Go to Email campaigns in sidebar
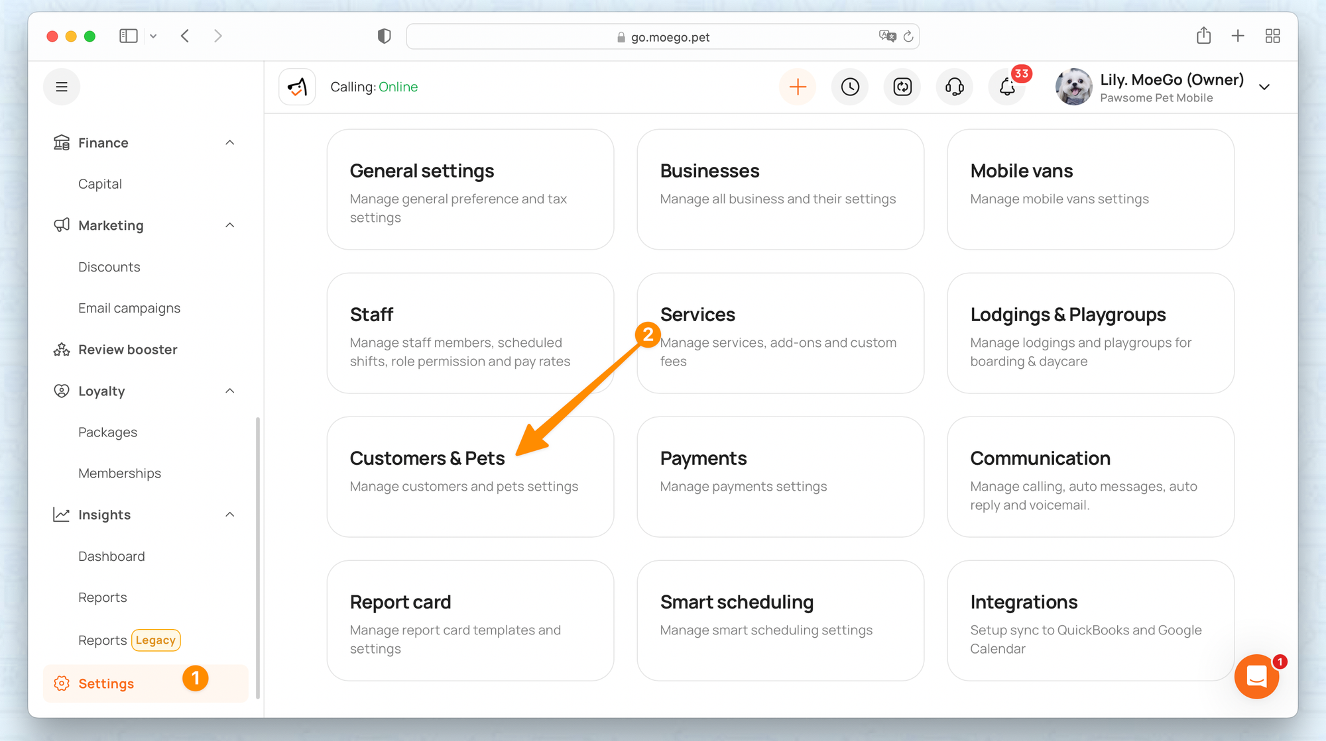This screenshot has height=741, width=1326. pyautogui.click(x=129, y=308)
